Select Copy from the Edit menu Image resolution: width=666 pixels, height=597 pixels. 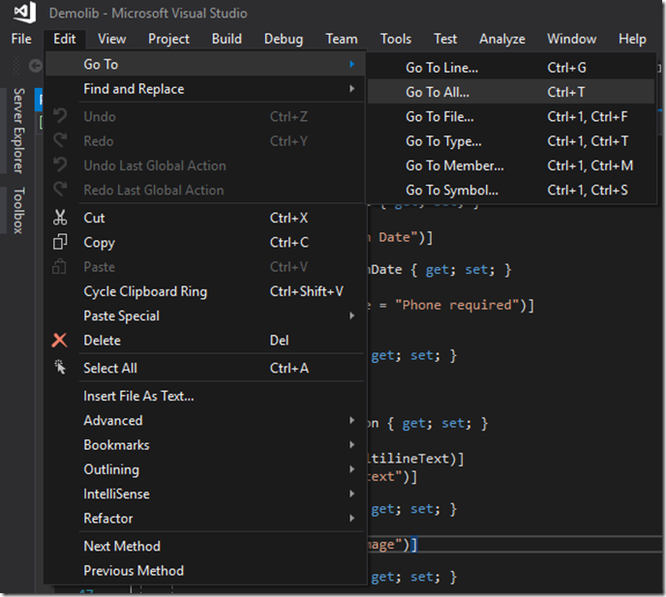coord(205,242)
